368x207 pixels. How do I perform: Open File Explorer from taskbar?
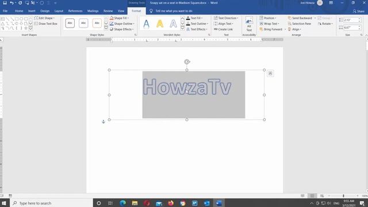(135, 203)
